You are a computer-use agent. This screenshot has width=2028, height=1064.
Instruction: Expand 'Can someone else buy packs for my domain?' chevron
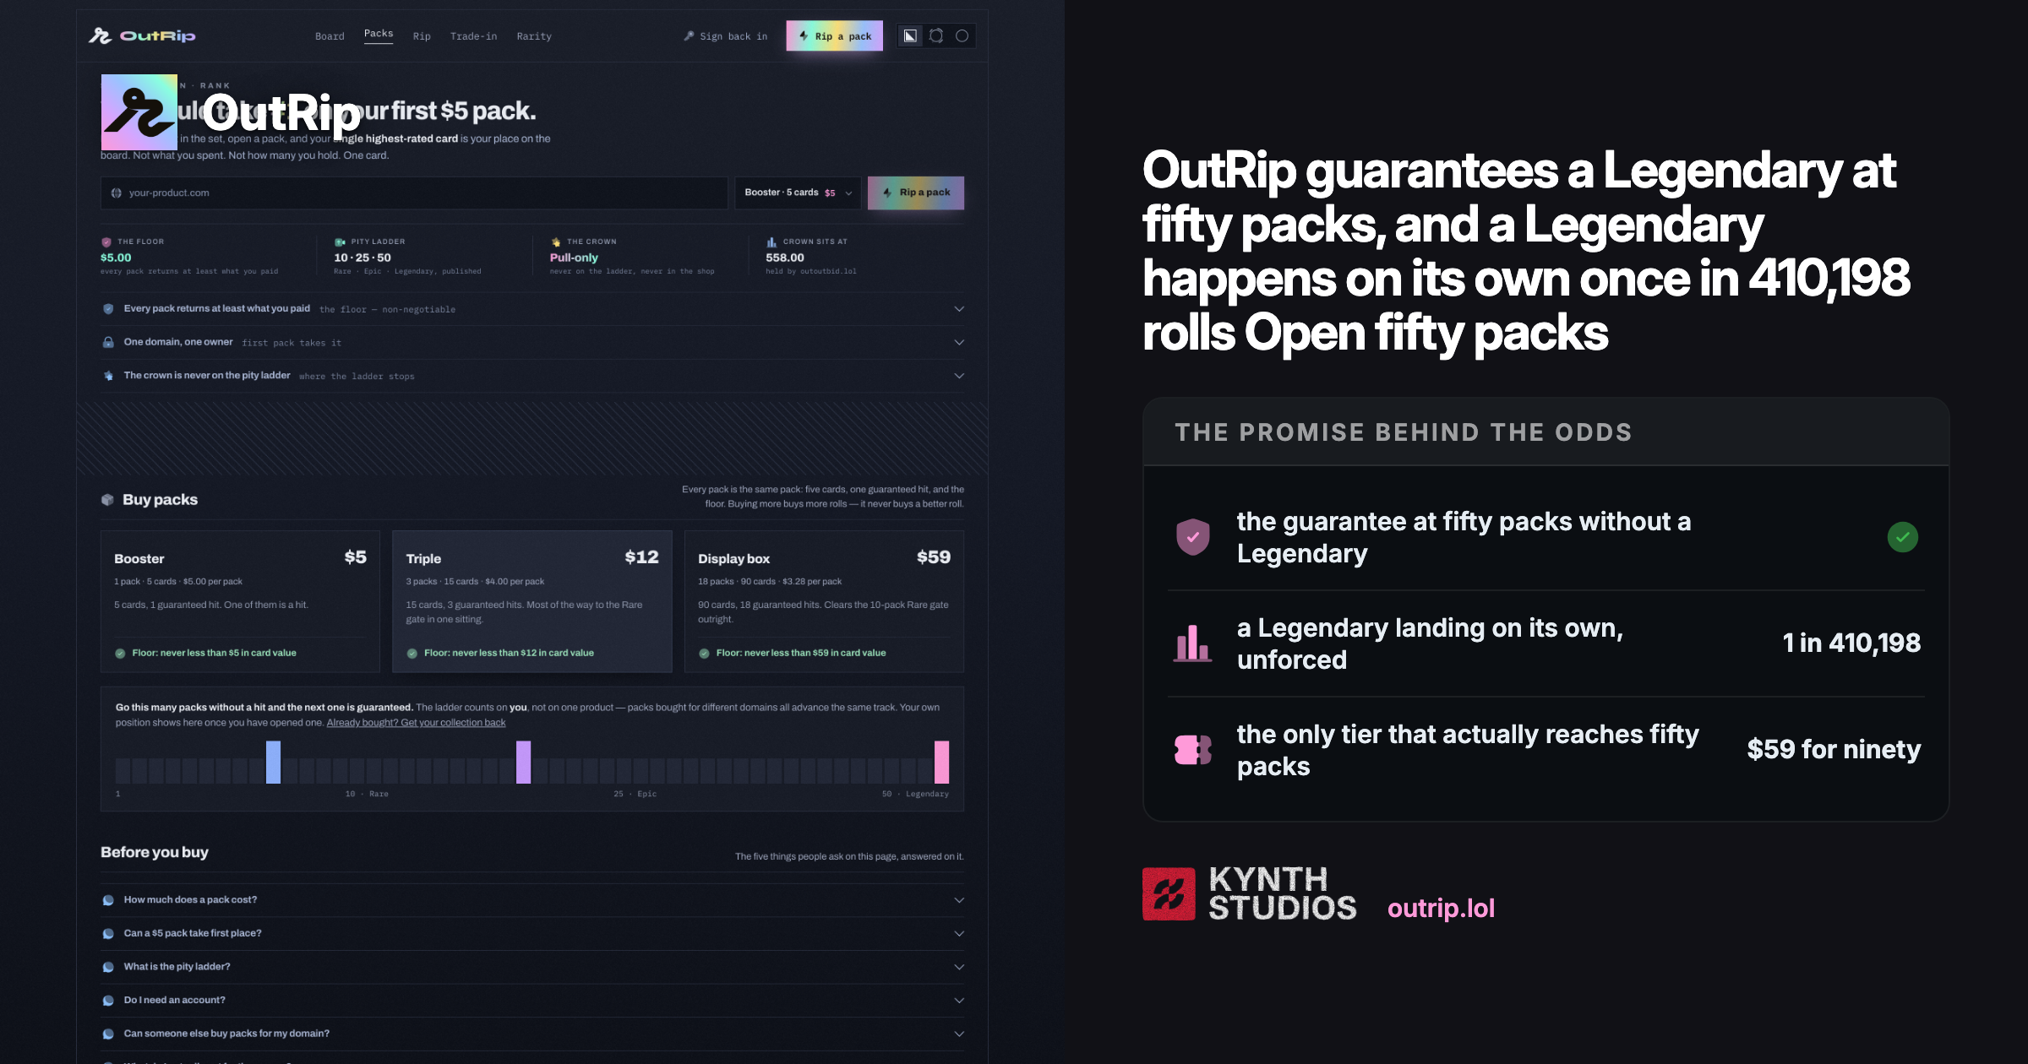959,1034
